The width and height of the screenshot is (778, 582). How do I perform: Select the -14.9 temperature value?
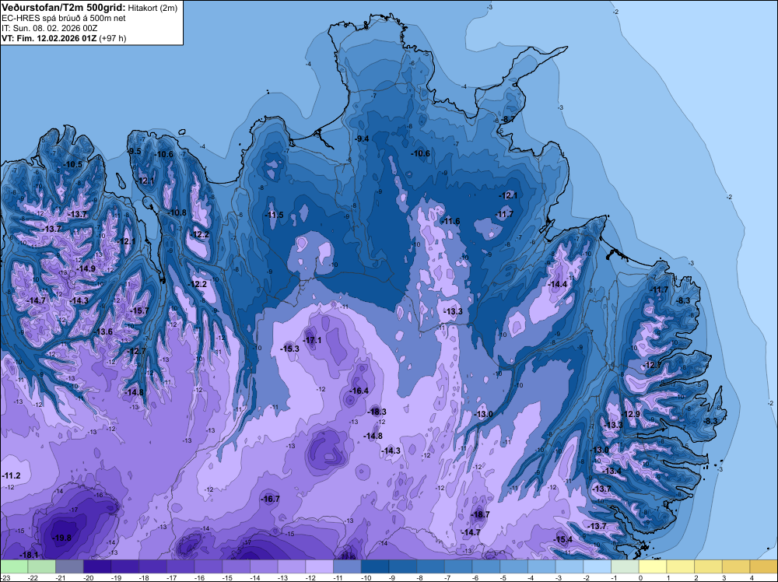click(x=86, y=268)
